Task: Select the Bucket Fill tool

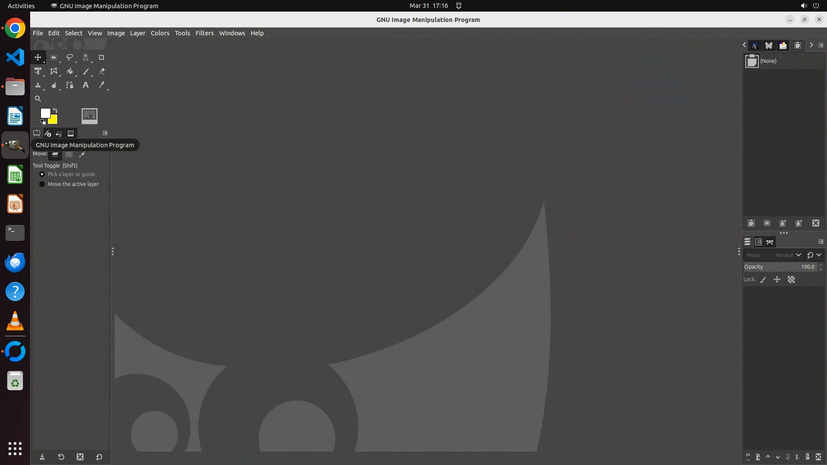Action: coord(69,71)
